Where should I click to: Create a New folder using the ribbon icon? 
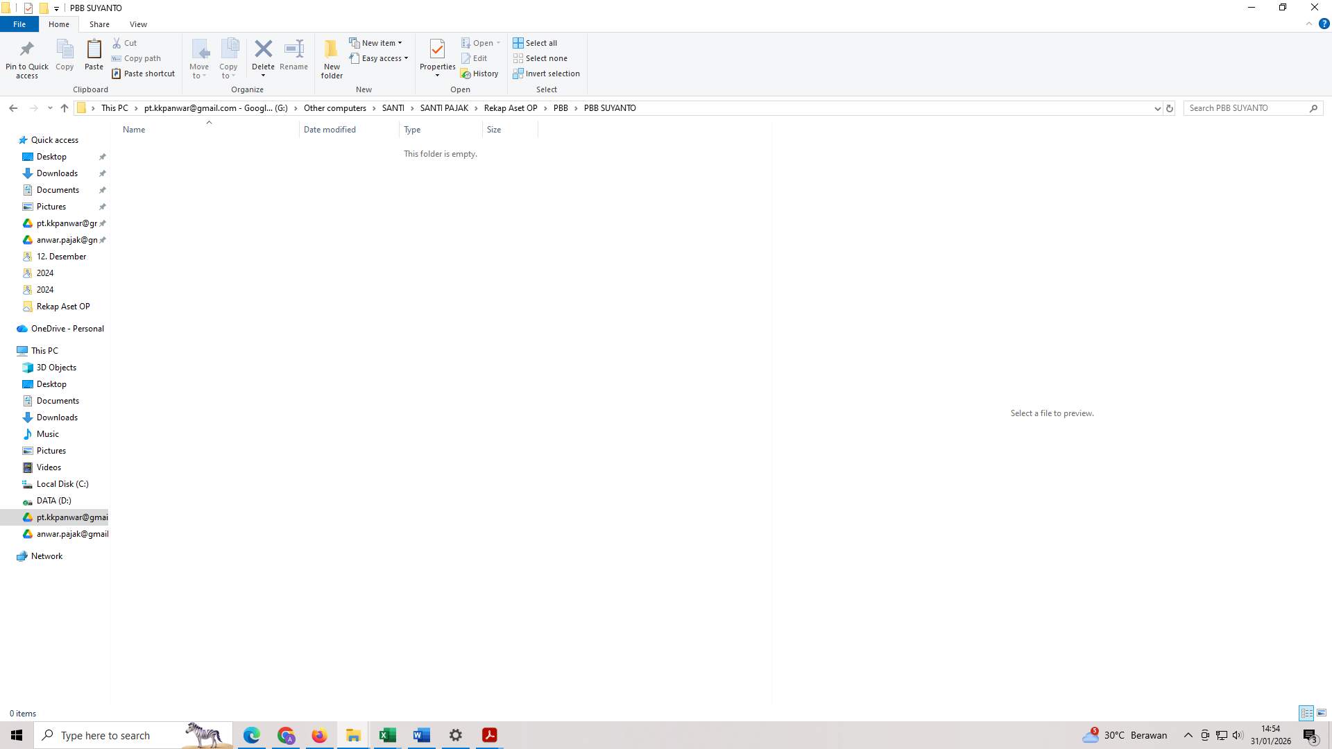coord(331,58)
